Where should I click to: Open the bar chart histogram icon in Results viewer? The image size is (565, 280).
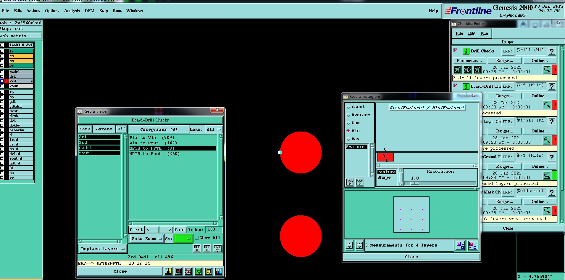click(x=219, y=271)
